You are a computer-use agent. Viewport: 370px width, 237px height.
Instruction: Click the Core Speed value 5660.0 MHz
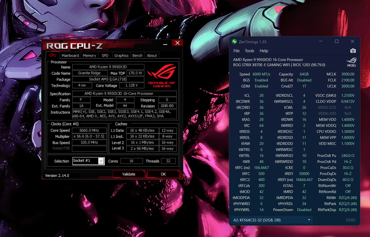89,130
